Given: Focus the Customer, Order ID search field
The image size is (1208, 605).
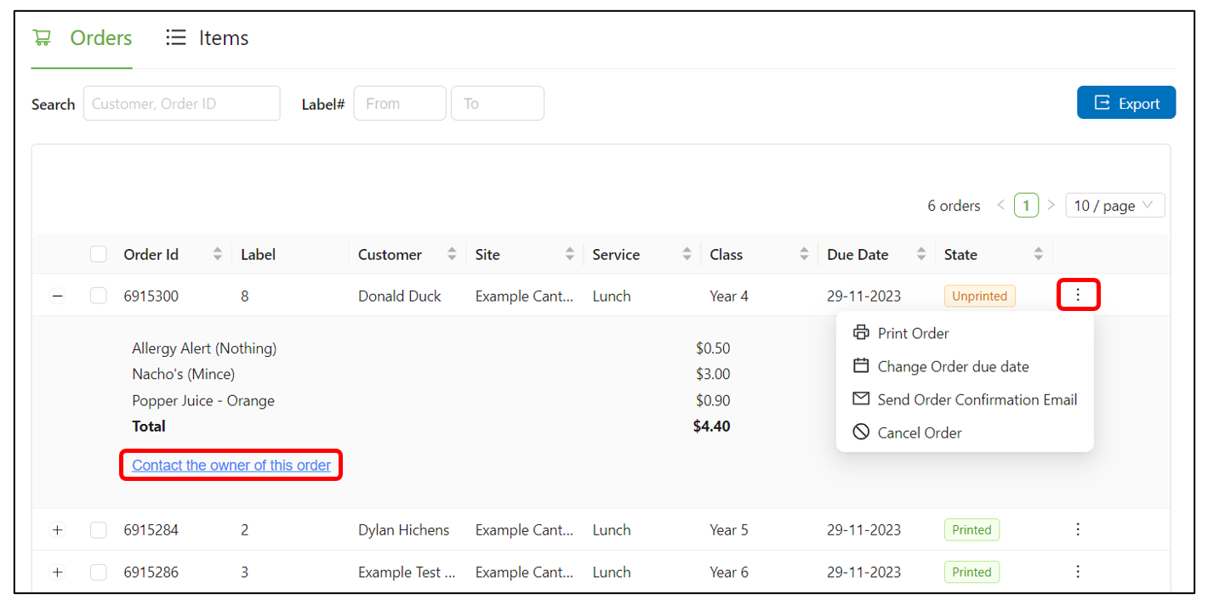Looking at the screenshot, I should pyautogui.click(x=181, y=104).
